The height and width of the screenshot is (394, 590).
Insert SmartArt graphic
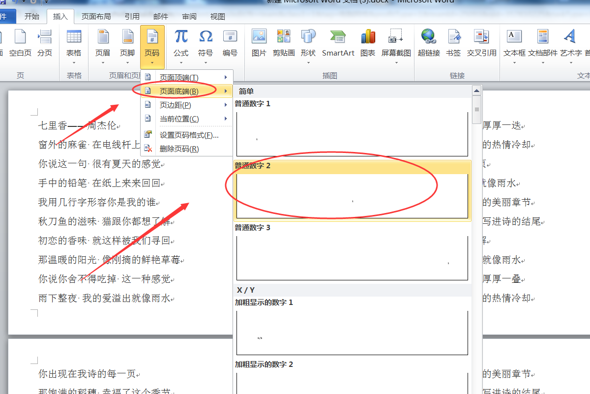338,43
